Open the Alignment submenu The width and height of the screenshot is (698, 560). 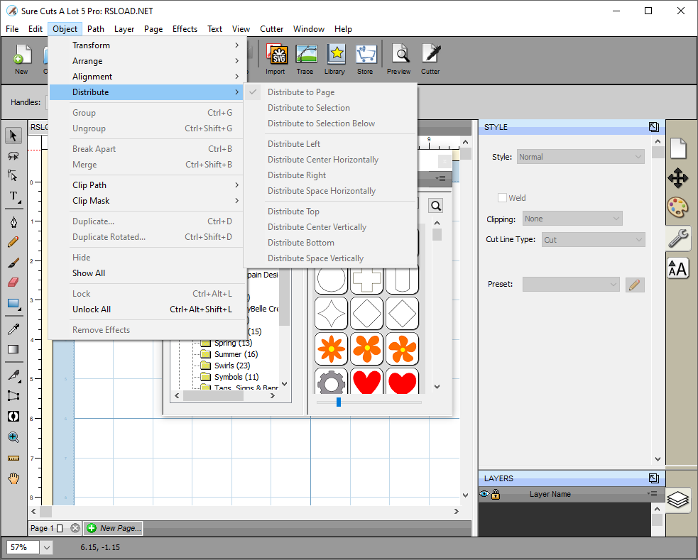pos(146,77)
